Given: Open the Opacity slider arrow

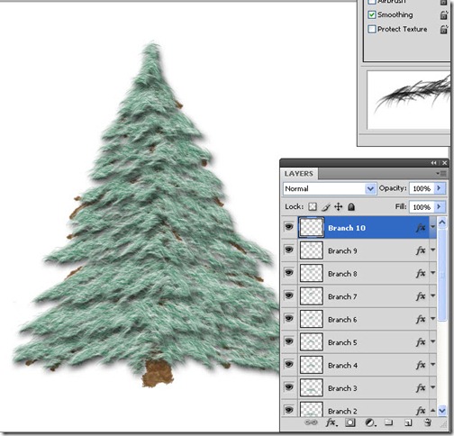Looking at the screenshot, I should [440, 188].
